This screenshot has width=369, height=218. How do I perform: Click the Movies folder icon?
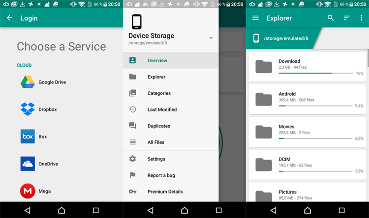pos(264,132)
